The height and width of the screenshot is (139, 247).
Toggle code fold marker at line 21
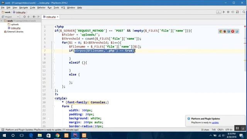pyautogui.click(x=53, y=106)
